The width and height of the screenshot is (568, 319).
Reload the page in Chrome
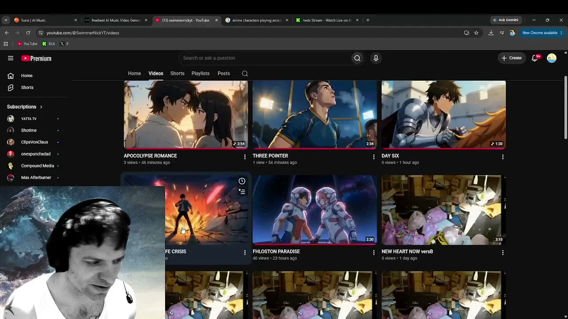click(28, 33)
